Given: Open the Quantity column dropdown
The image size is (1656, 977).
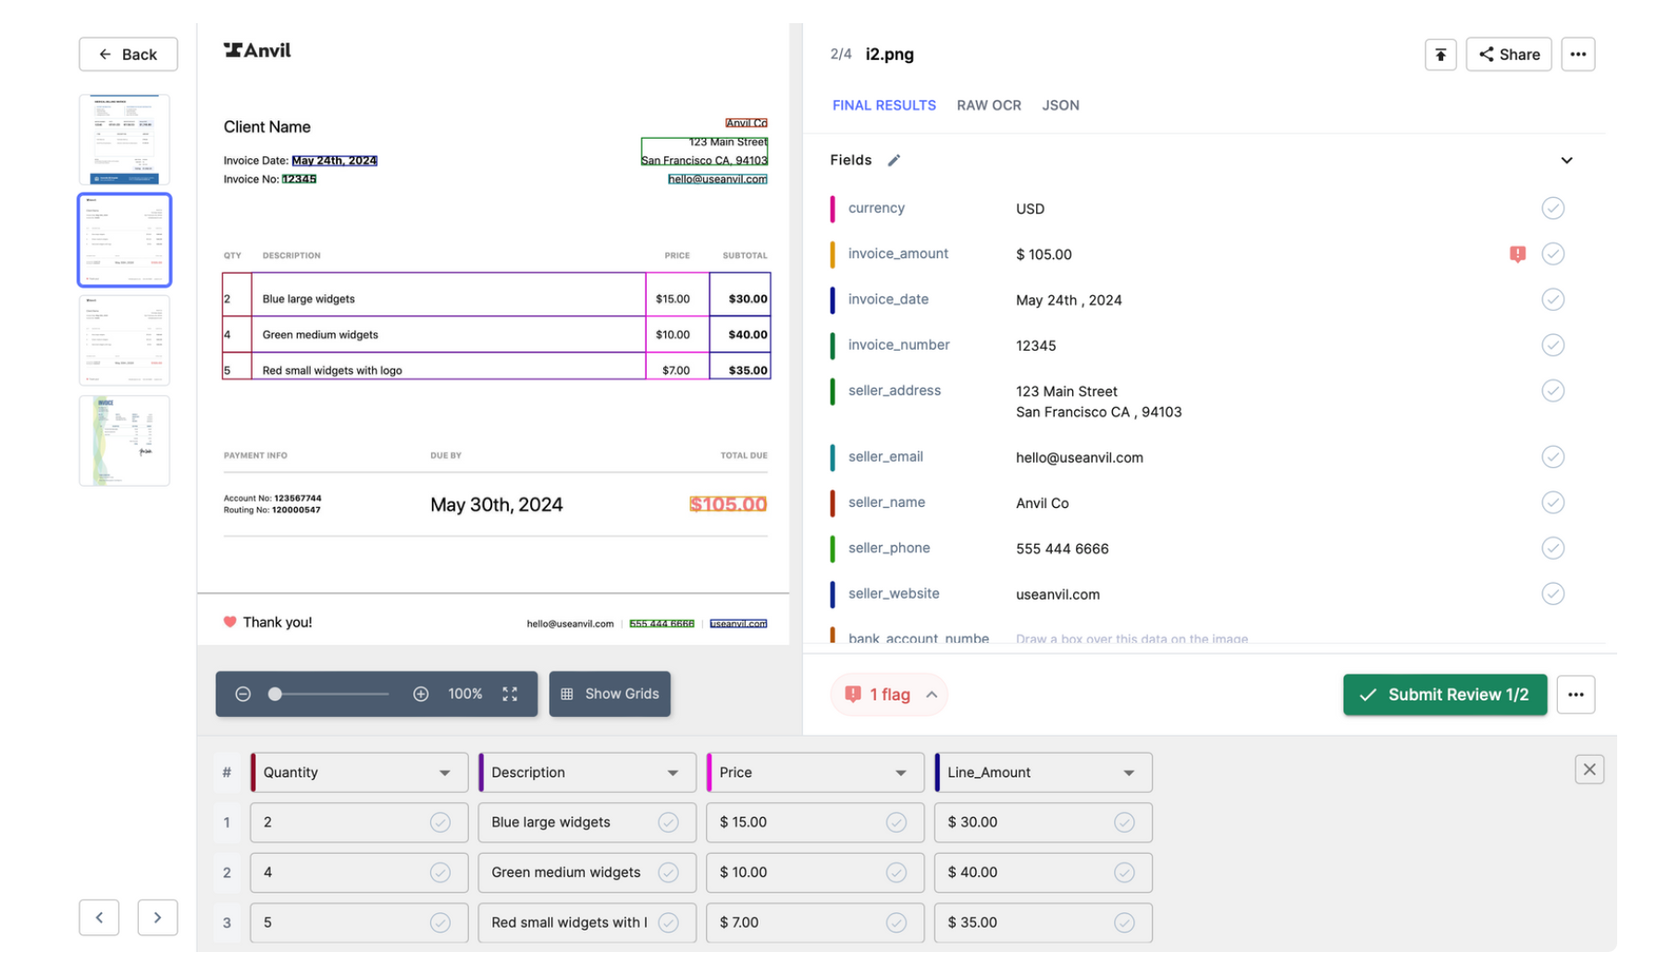Looking at the screenshot, I should (444, 773).
